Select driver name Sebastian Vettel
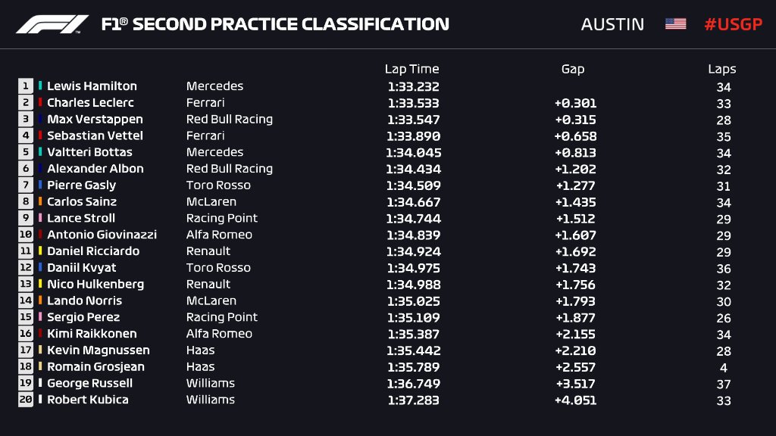 (95, 136)
